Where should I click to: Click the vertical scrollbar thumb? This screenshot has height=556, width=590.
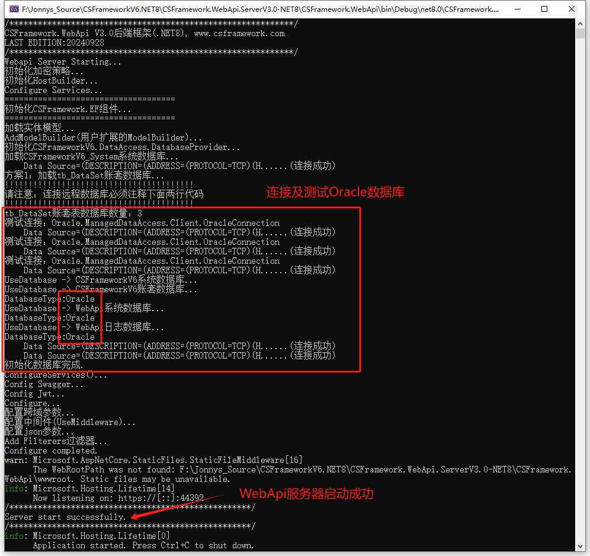tap(581, 34)
